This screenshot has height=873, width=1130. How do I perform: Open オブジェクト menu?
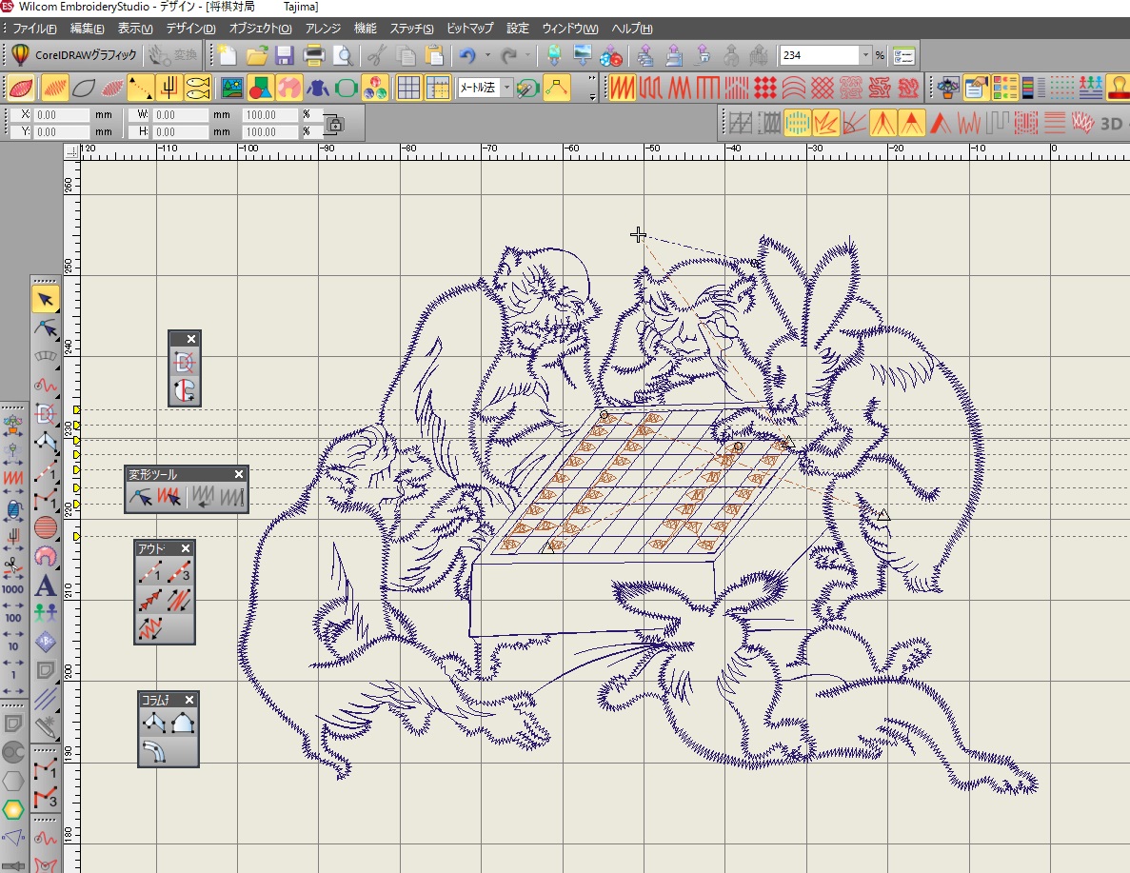click(x=260, y=29)
